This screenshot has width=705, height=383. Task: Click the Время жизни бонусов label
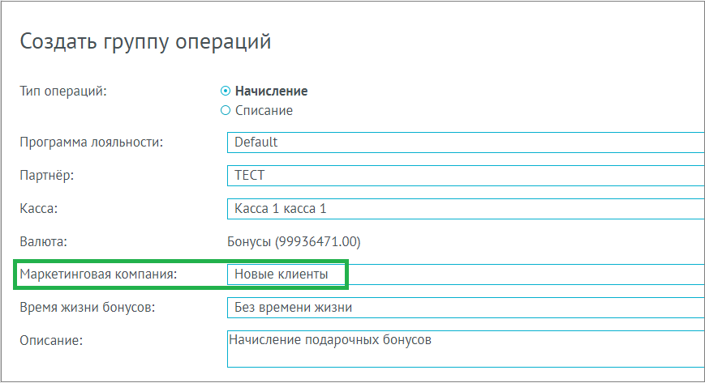(88, 308)
